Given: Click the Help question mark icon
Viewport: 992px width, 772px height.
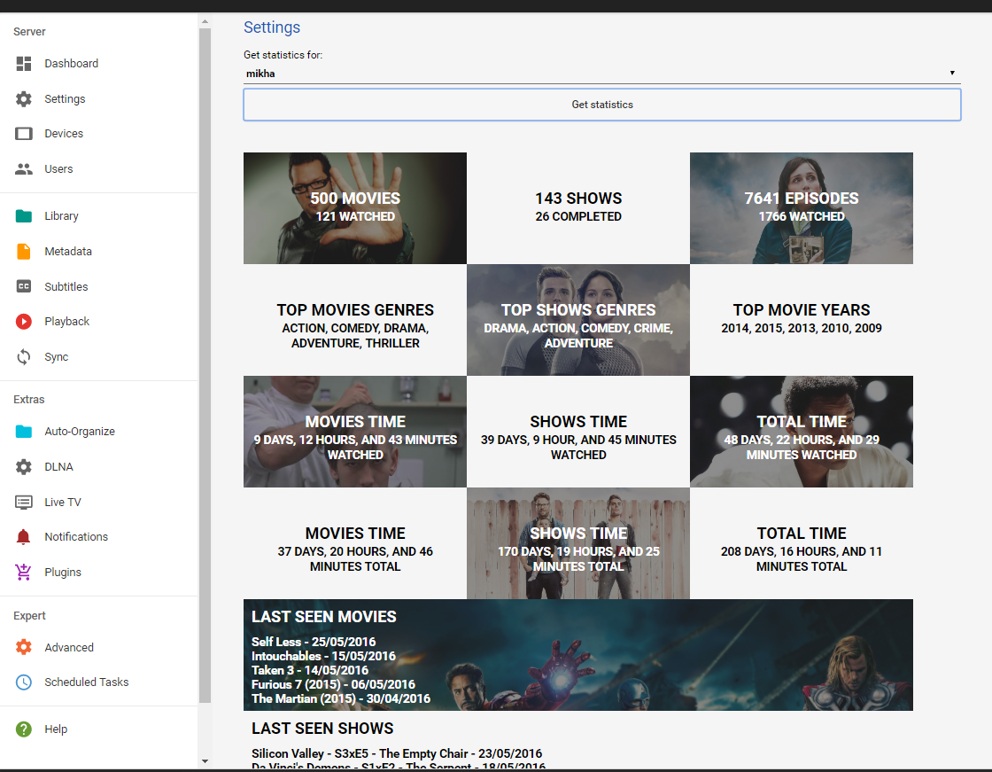Looking at the screenshot, I should pos(23,729).
